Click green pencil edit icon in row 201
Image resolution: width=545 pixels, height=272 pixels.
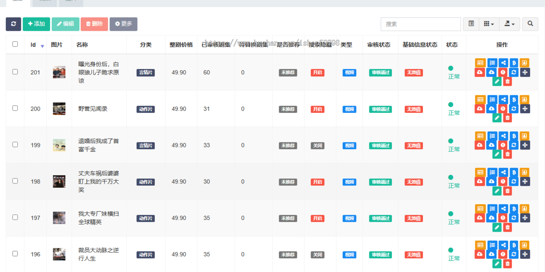(497, 82)
